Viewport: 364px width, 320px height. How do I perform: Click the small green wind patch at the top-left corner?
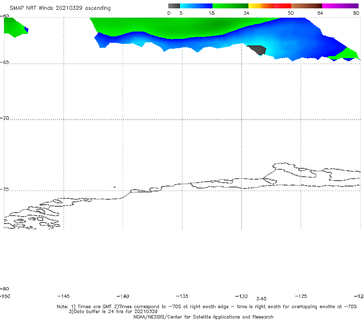pyautogui.click(x=15, y=28)
